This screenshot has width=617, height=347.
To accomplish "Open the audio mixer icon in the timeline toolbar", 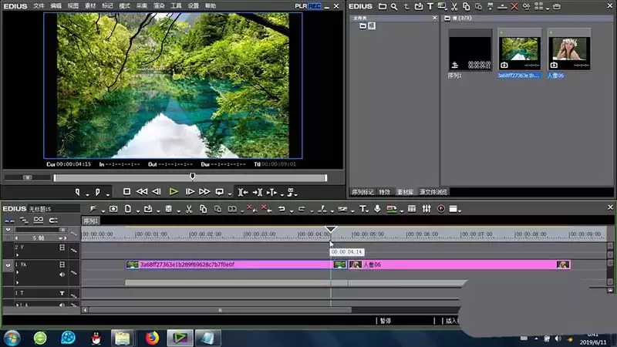I will 427,209.
